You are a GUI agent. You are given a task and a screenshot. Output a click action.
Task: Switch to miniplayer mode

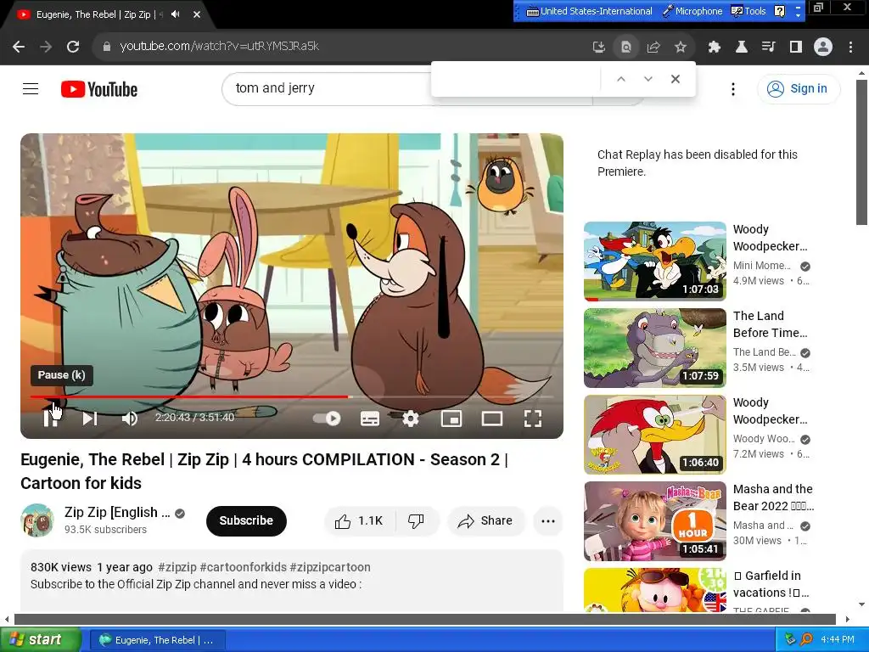pos(451,419)
